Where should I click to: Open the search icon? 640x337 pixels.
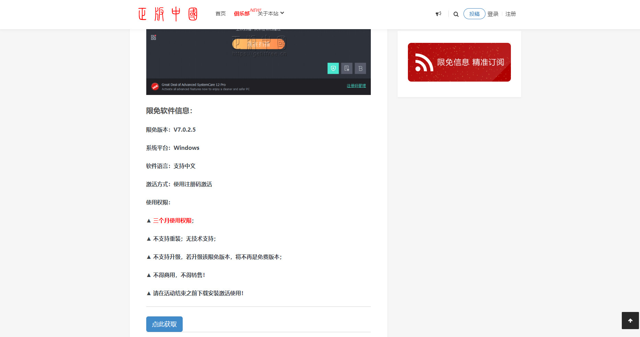click(456, 14)
